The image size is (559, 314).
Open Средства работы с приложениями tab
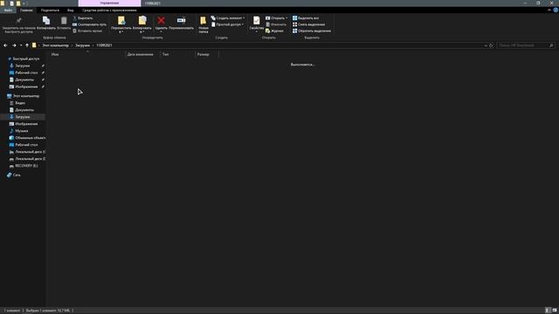[109, 10]
